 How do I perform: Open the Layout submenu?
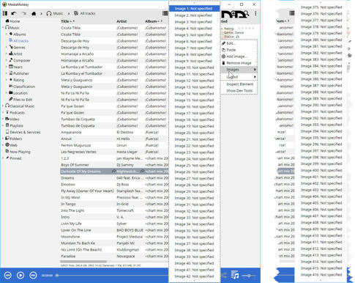(x=239, y=77)
